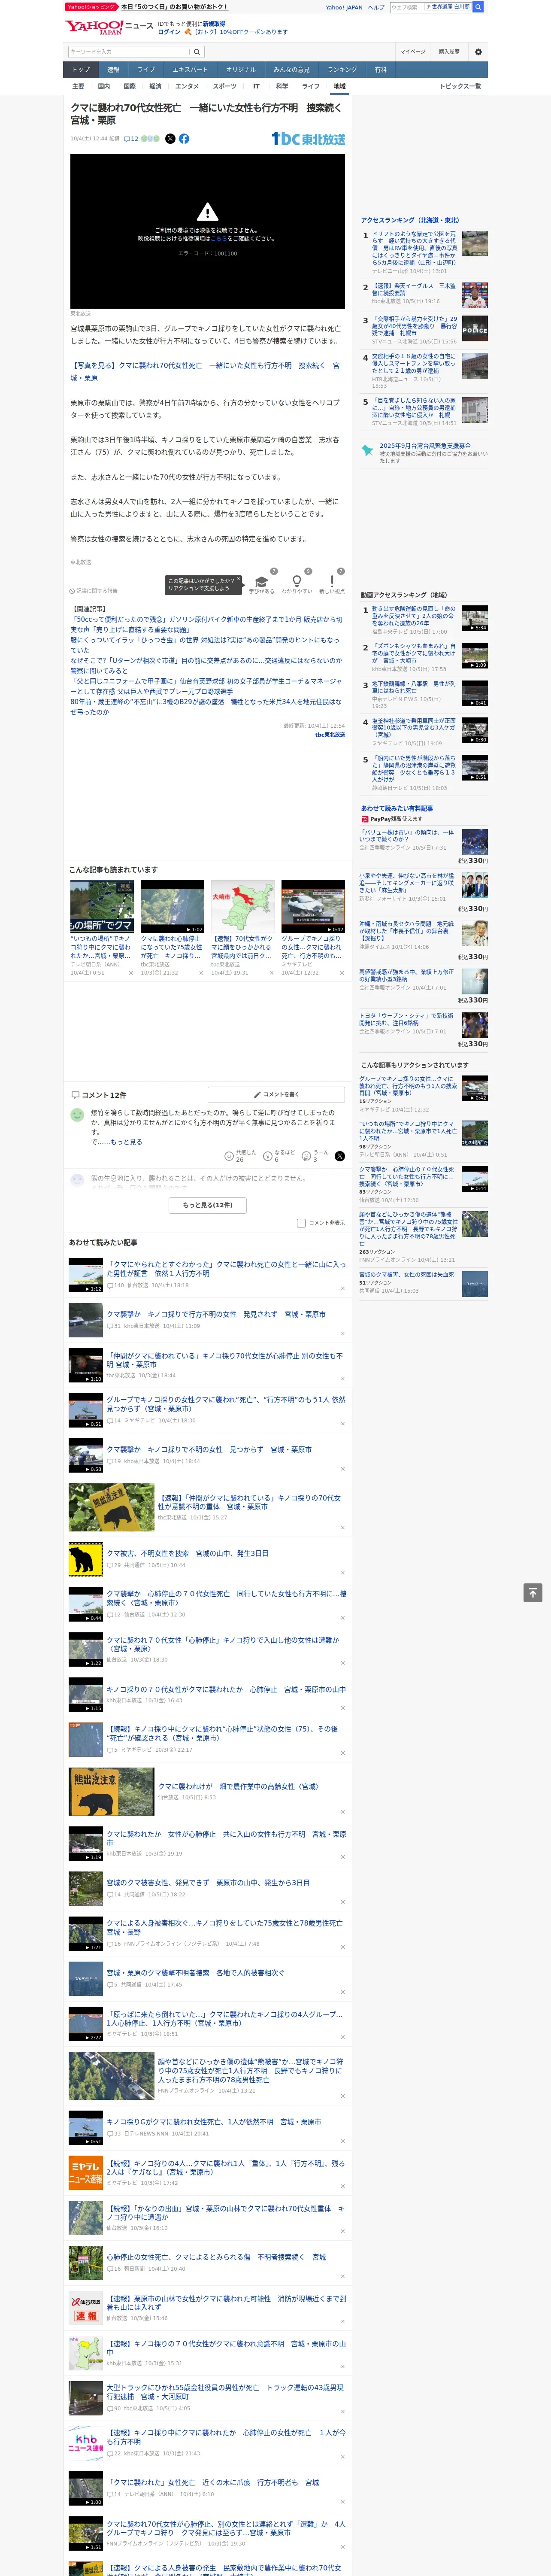
Task: Open マイページ
Action: [412, 52]
